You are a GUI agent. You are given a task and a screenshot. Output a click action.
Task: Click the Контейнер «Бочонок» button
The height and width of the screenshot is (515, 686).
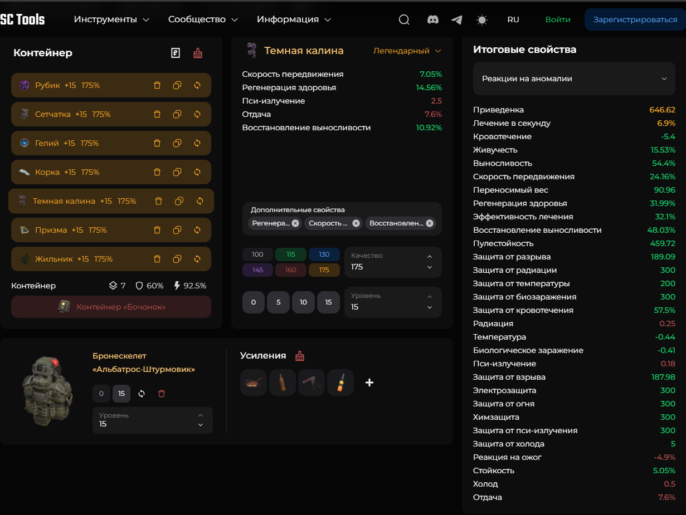[111, 307]
